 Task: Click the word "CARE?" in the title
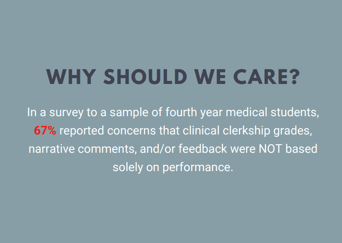(x=267, y=77)
